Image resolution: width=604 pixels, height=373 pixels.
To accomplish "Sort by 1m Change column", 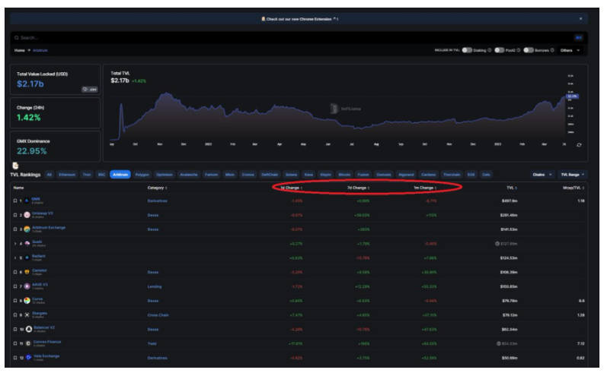I will click(x=425, y=188).
